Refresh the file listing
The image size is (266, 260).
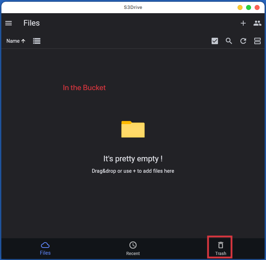(x=243, y=41)
